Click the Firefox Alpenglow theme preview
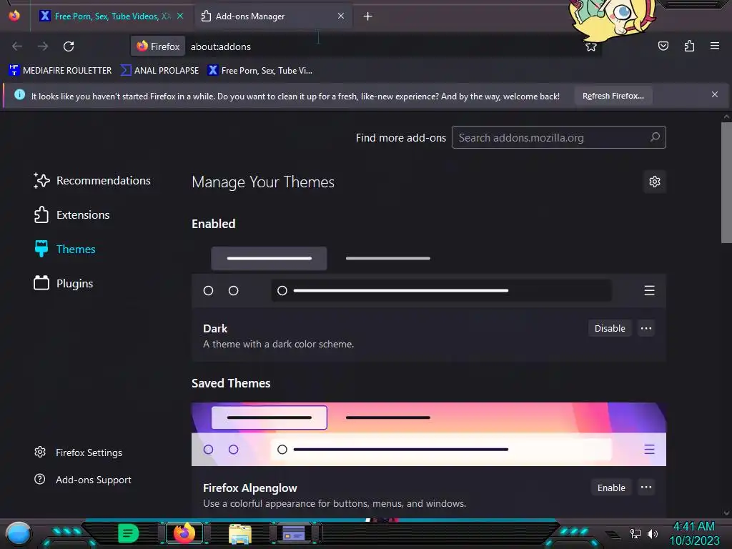Image resolution: width=732 pixels, height=549 pixels. pos(429,434)
